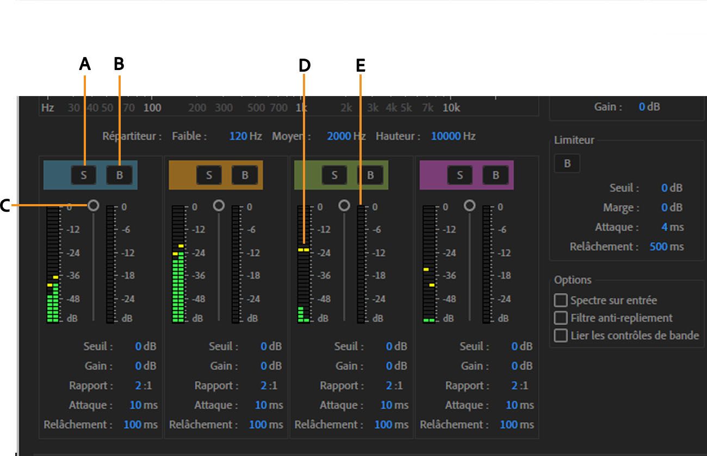707x456 pixels.
Task: Click the Faible 120 Hz crossover value
Action: pos(245,136)
